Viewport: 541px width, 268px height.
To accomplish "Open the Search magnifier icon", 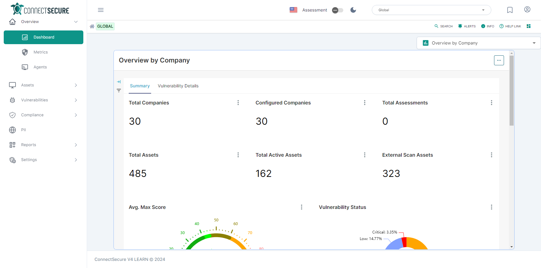I will (x=436, y=26).
